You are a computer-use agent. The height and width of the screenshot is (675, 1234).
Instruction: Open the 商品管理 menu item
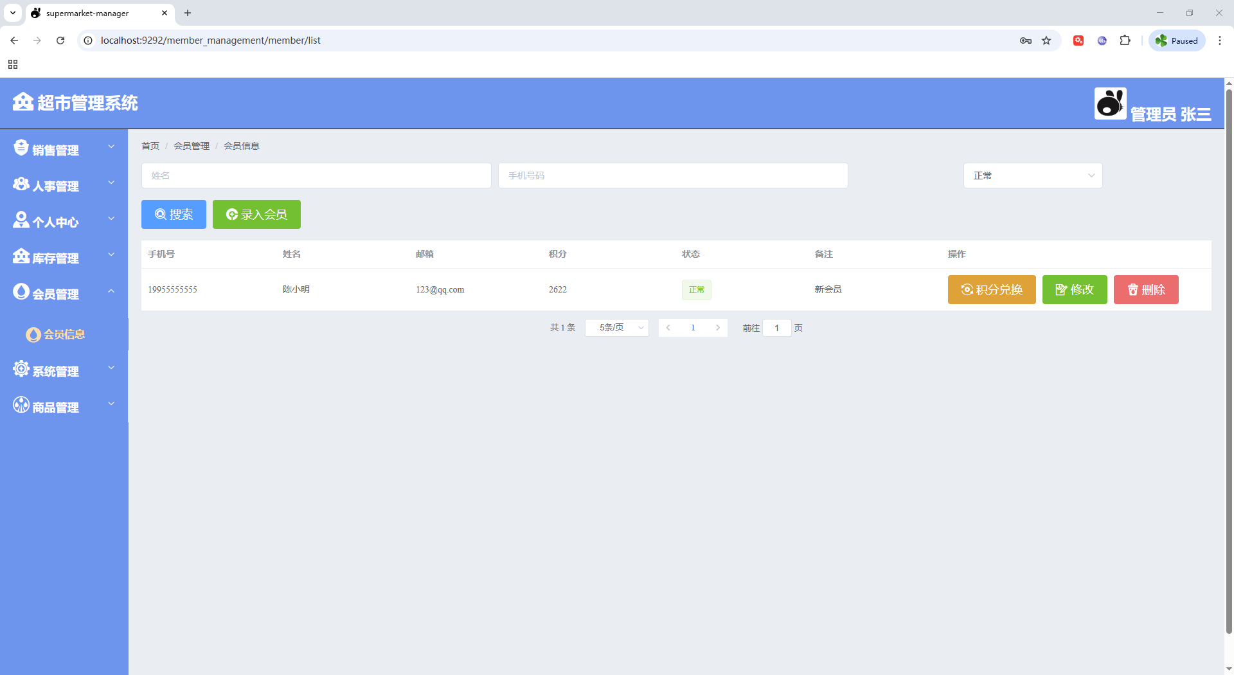click(x=63, y=406)
